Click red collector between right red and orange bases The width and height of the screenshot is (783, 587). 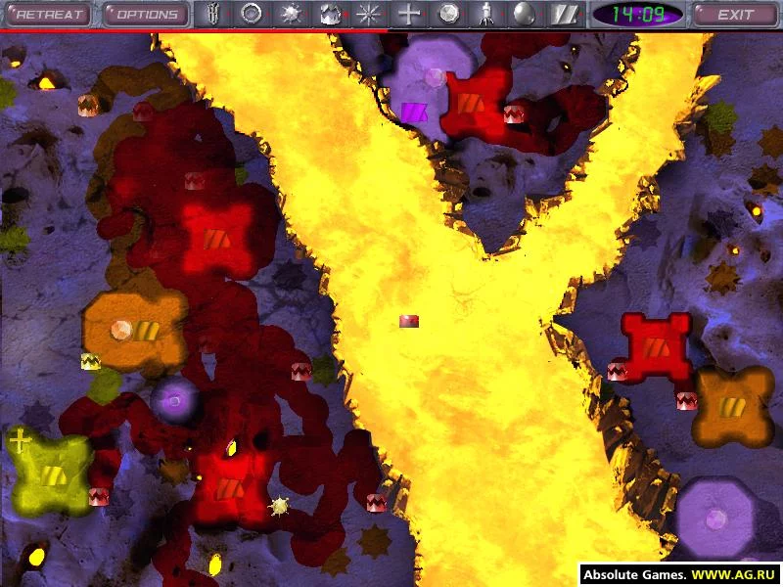point(686,401)
